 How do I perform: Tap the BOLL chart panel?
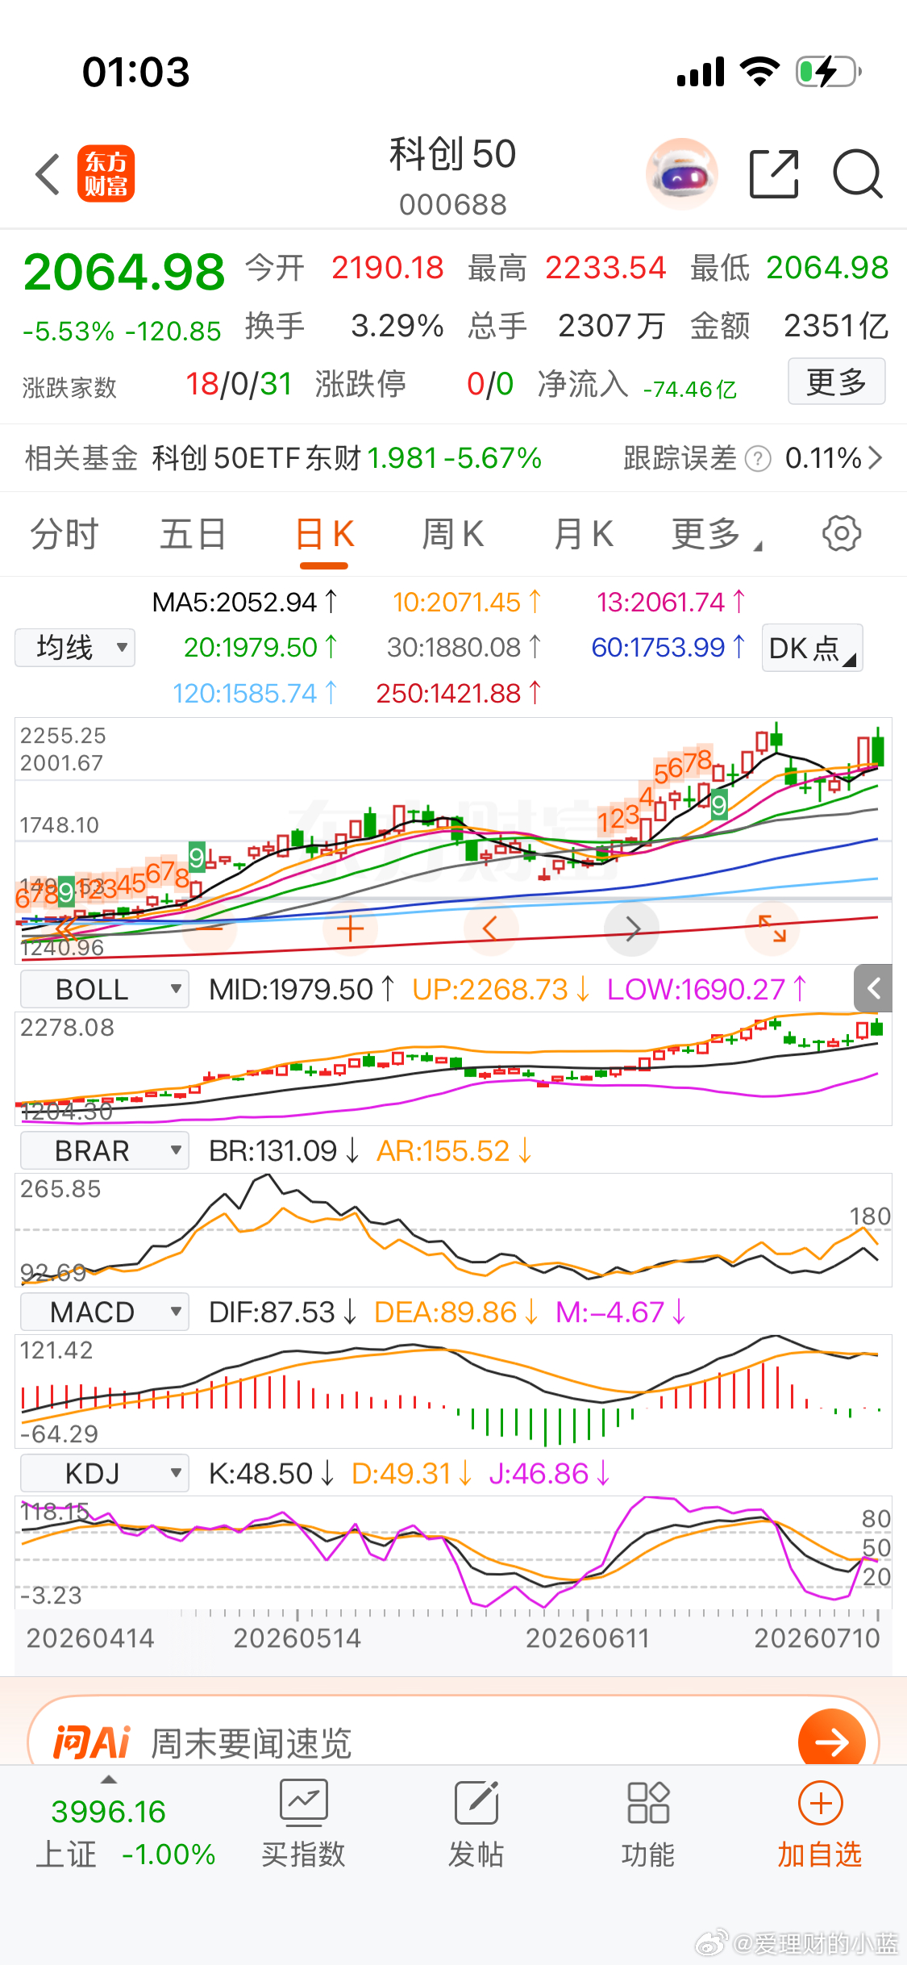(x=453, y=1068)
